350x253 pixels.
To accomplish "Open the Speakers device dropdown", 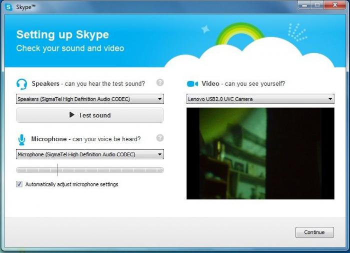I will [90, 99].
